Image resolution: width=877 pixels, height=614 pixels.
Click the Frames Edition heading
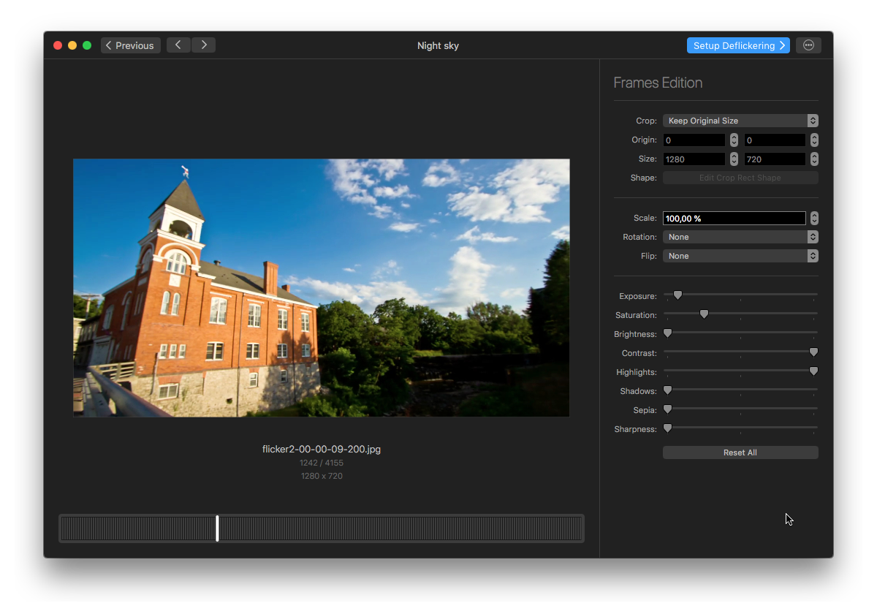pyautogui.click(x=658, y=83)
